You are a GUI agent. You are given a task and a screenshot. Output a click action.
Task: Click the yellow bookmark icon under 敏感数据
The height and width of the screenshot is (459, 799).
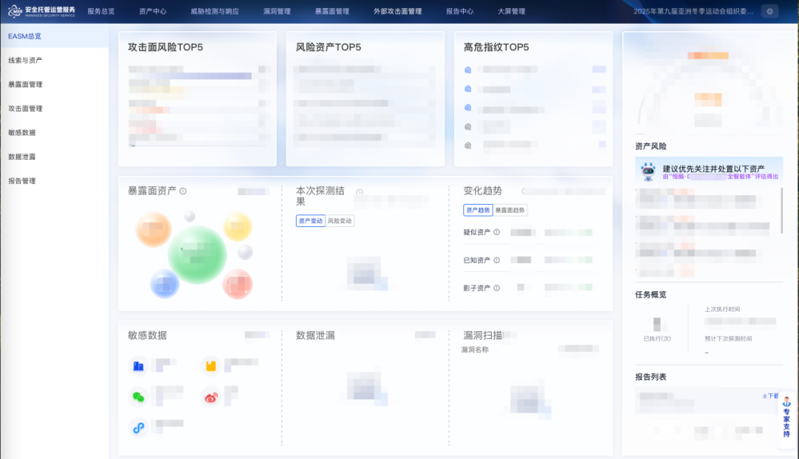[211, 365]
